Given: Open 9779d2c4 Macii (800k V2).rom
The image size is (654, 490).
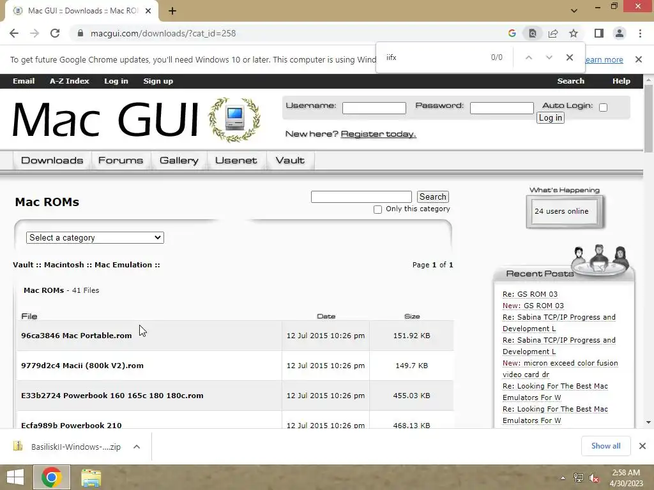Looking at the screenshot, I should coord(82,366).
